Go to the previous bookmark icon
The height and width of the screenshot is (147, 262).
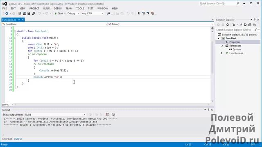click(143, 13)
